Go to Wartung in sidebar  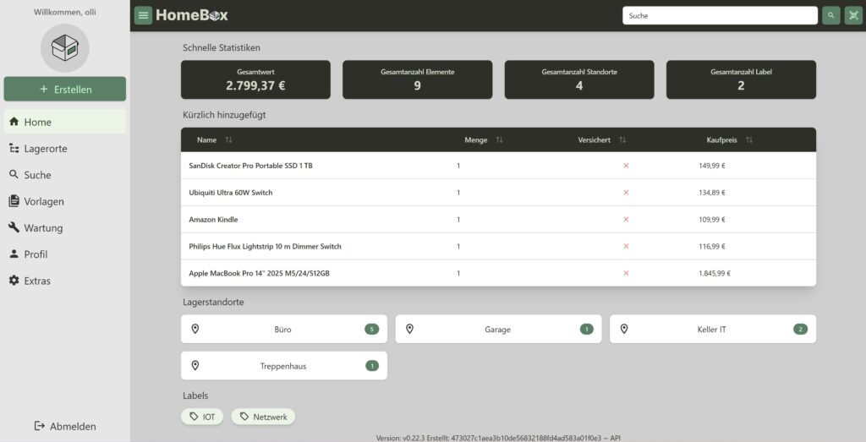(43, 228)
